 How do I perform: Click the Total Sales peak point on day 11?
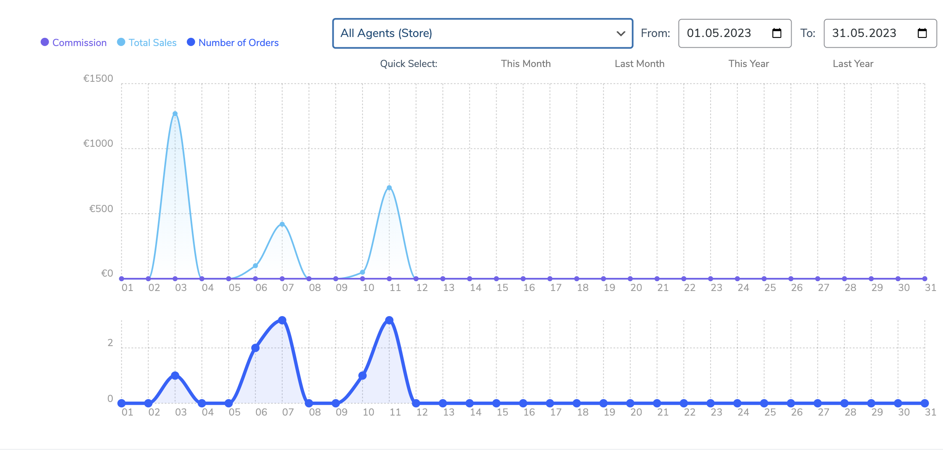389,188
